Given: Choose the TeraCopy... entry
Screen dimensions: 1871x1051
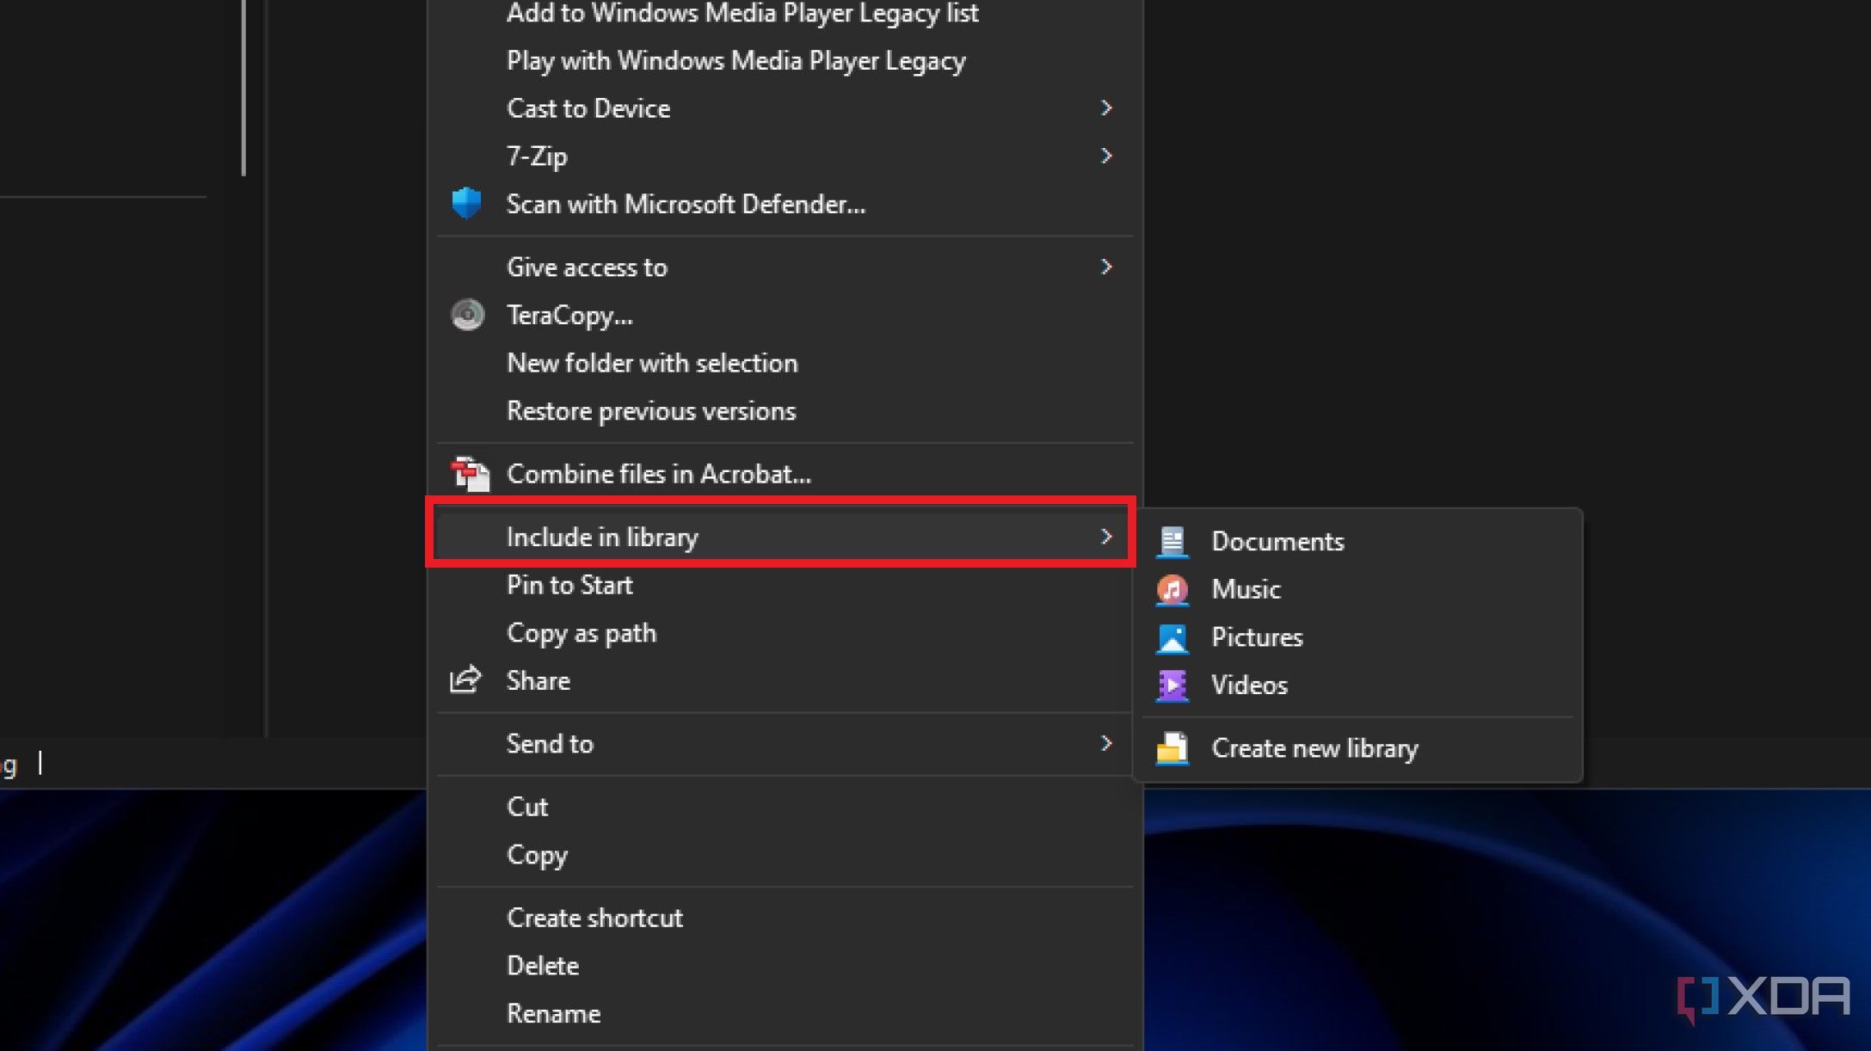Looking at the screenshot, I should (785, 315).
